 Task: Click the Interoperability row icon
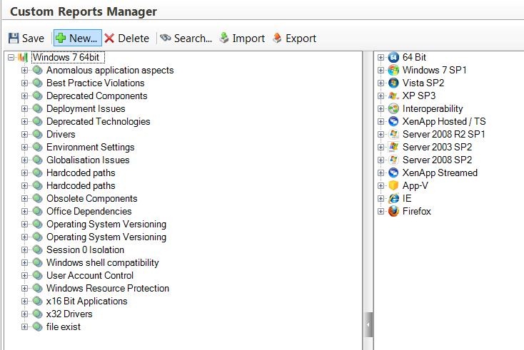(393, 108)
